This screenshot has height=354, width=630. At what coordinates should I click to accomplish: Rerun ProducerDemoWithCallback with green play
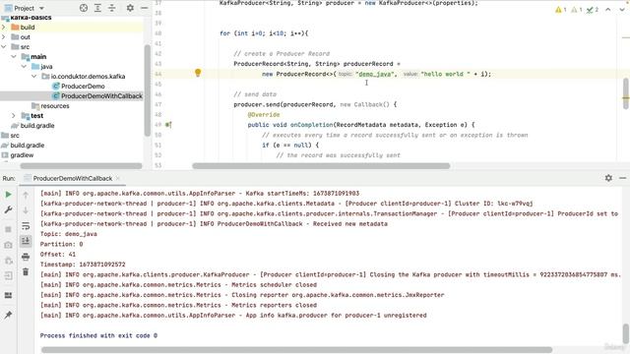tap(8, 195)
